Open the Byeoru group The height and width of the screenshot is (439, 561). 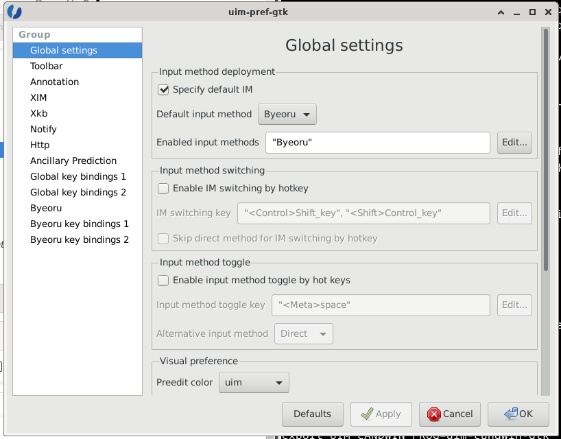[x=77, y=208]
